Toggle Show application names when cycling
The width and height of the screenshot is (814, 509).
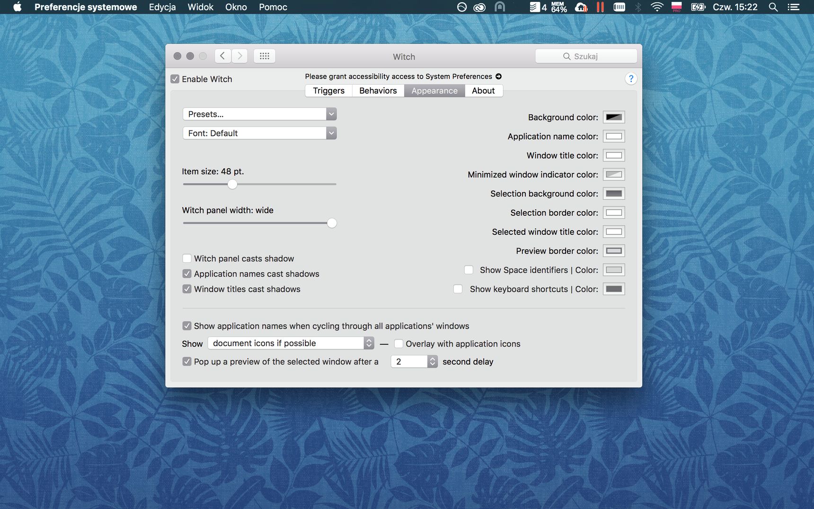tap(187, 326)
